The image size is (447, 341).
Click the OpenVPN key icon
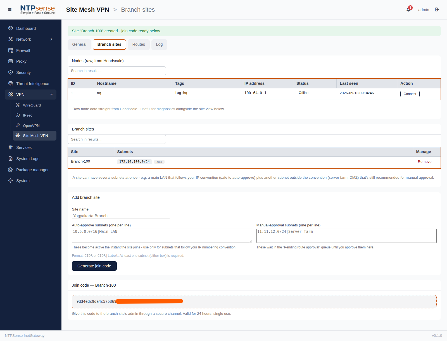pyautogui.click(x=18, y=125)
